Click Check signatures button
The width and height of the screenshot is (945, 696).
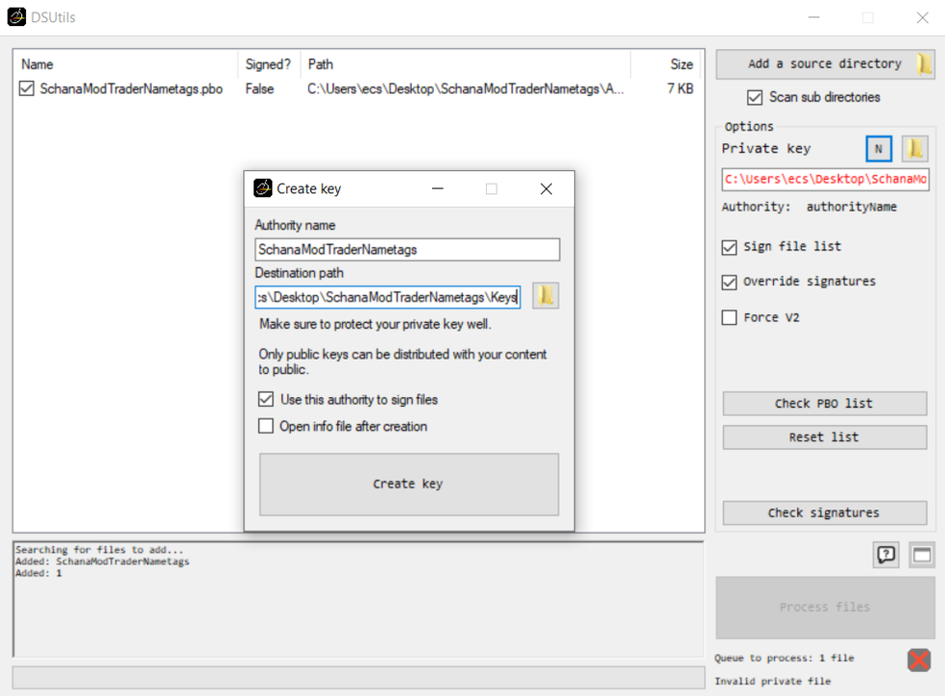[824, 512]
